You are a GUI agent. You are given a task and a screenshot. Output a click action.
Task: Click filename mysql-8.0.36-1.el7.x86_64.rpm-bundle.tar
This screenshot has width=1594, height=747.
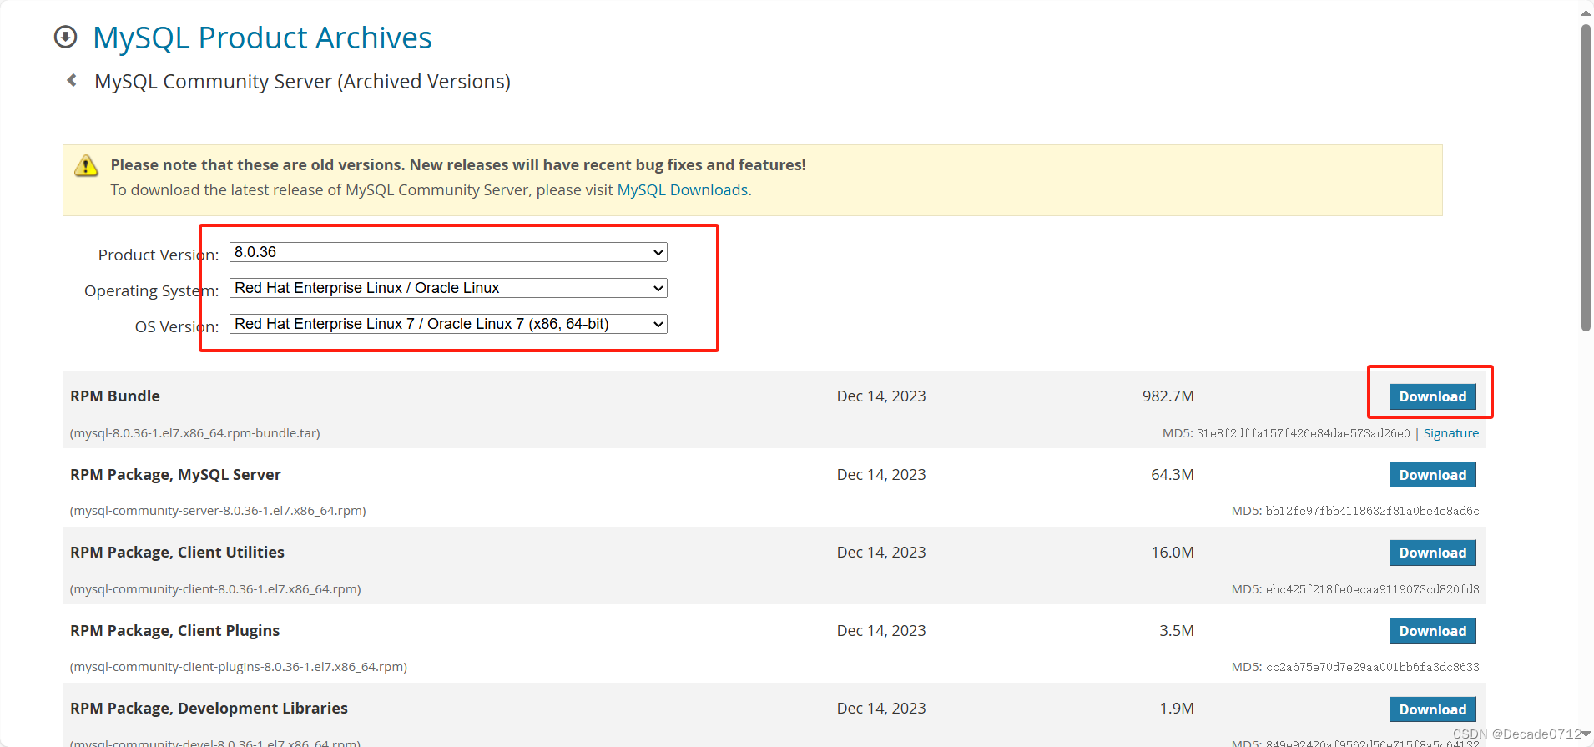194,433
